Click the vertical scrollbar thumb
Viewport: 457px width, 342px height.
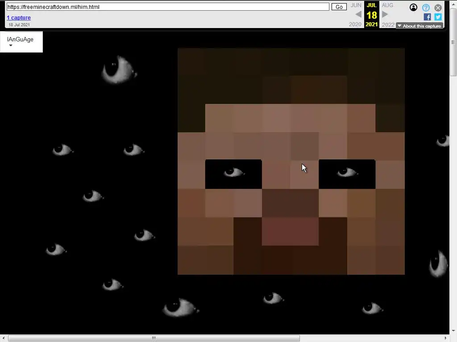click(x=453, y=42)
